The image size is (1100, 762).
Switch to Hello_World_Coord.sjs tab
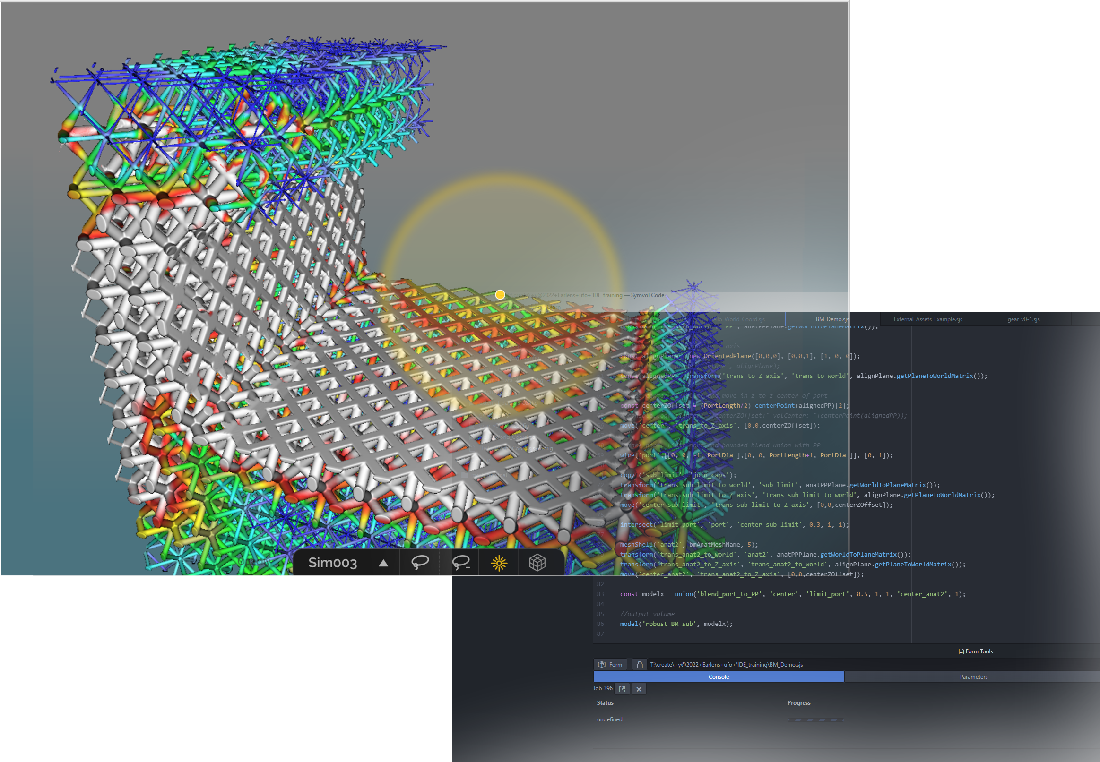pyautogui.click(x=737, y=319)
